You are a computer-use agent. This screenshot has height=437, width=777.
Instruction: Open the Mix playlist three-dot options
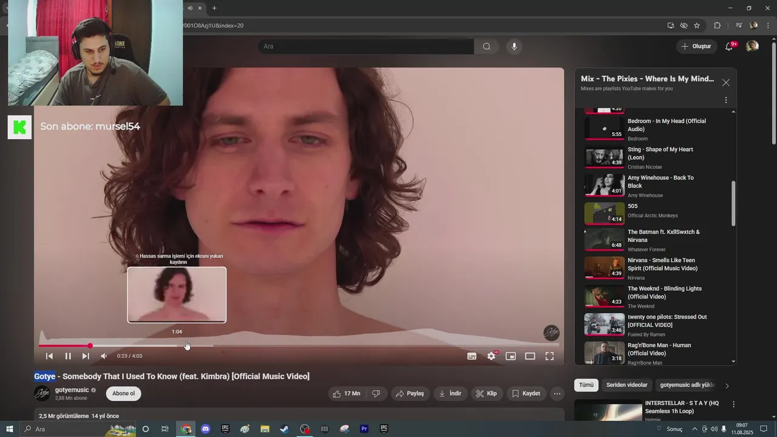tap(725, 100)
